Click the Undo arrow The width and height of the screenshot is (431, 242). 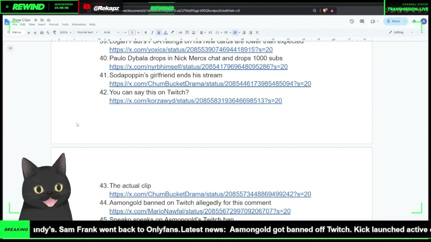[29, 33]
